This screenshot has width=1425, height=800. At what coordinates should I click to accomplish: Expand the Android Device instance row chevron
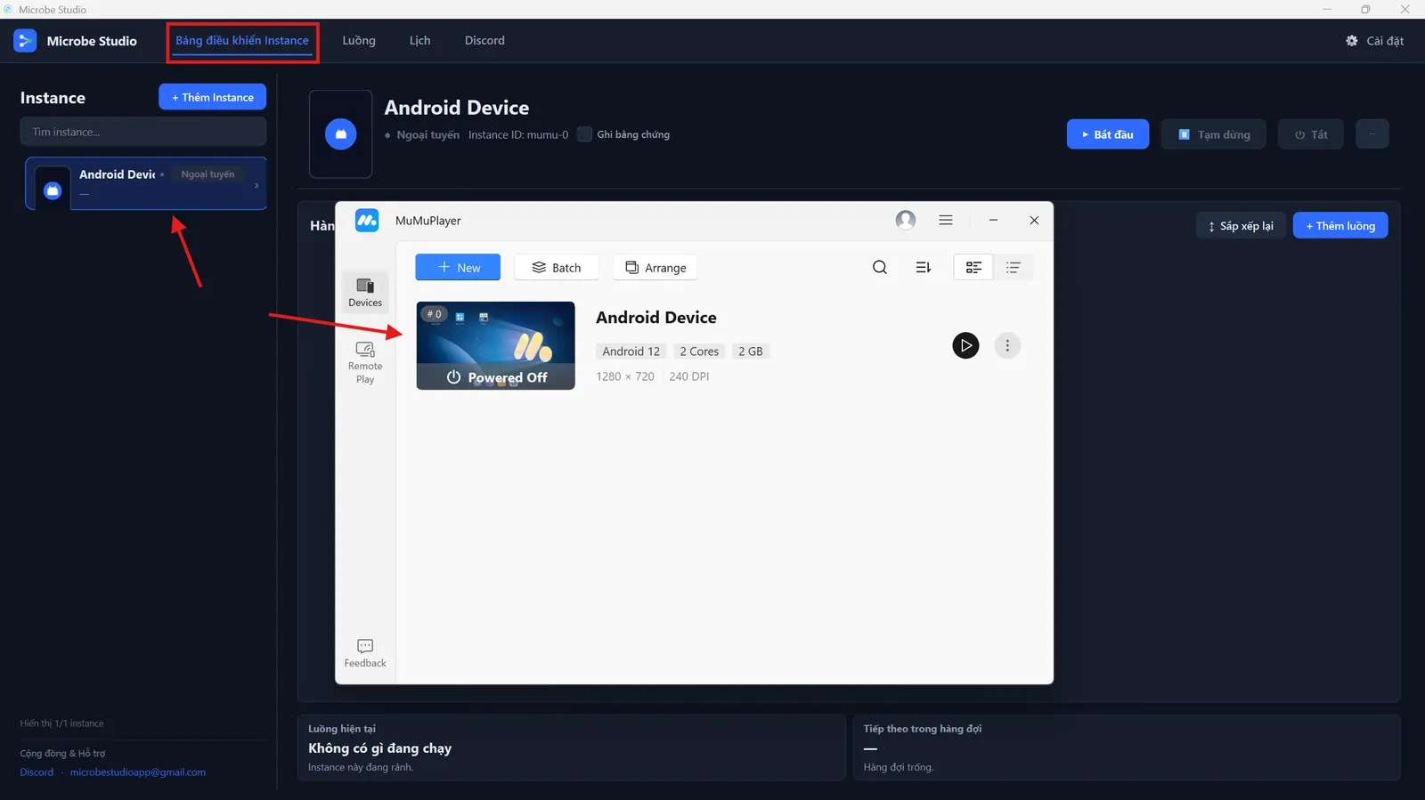click(x=256, y=186)
